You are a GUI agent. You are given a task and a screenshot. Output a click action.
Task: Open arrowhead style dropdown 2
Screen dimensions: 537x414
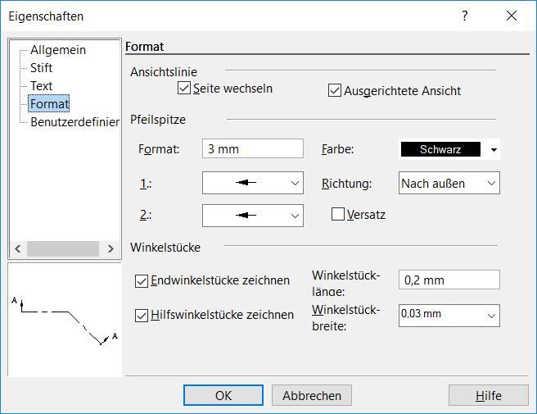tap(253, 216)
